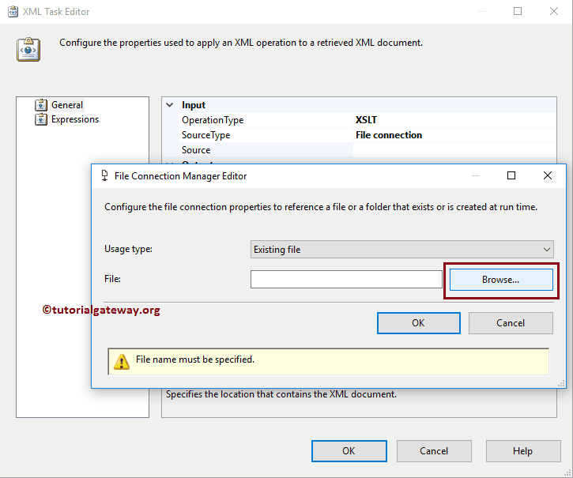Select the OperationType property row
This screenshot has width=573, height=478.
tap(213, 120)
